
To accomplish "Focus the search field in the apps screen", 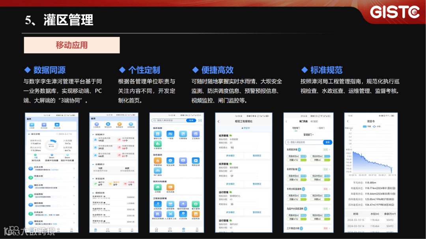I will click(169, 120).
